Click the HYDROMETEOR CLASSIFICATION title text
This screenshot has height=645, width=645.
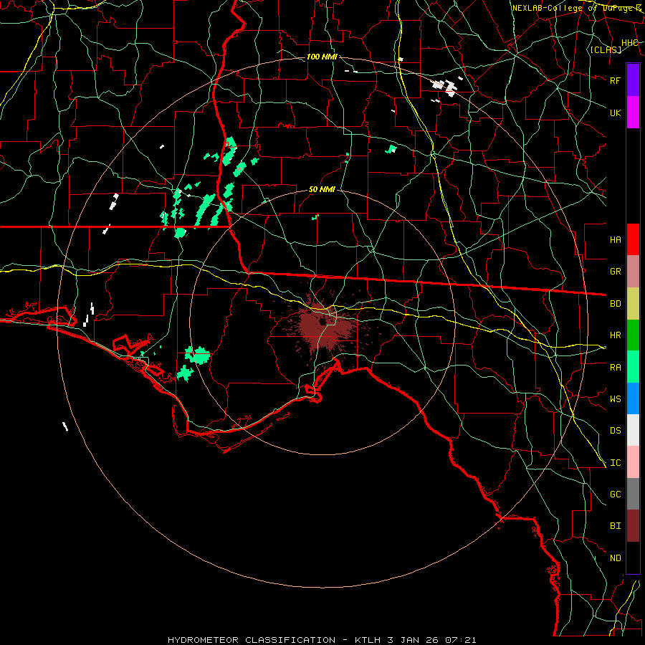(252, 640)
